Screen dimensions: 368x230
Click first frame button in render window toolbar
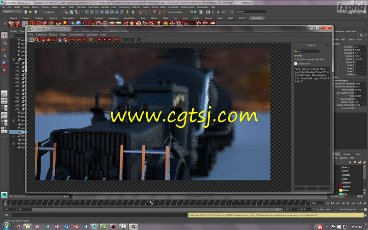99,40
